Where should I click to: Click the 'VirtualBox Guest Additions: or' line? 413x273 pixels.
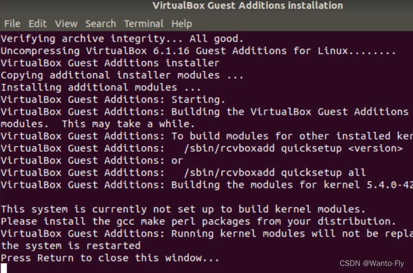92,160
